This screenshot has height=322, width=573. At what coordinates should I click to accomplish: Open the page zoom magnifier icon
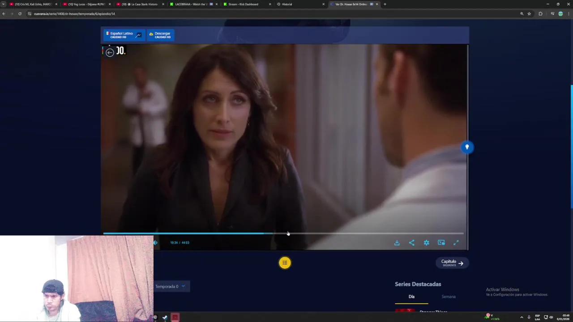coord(522,14)
